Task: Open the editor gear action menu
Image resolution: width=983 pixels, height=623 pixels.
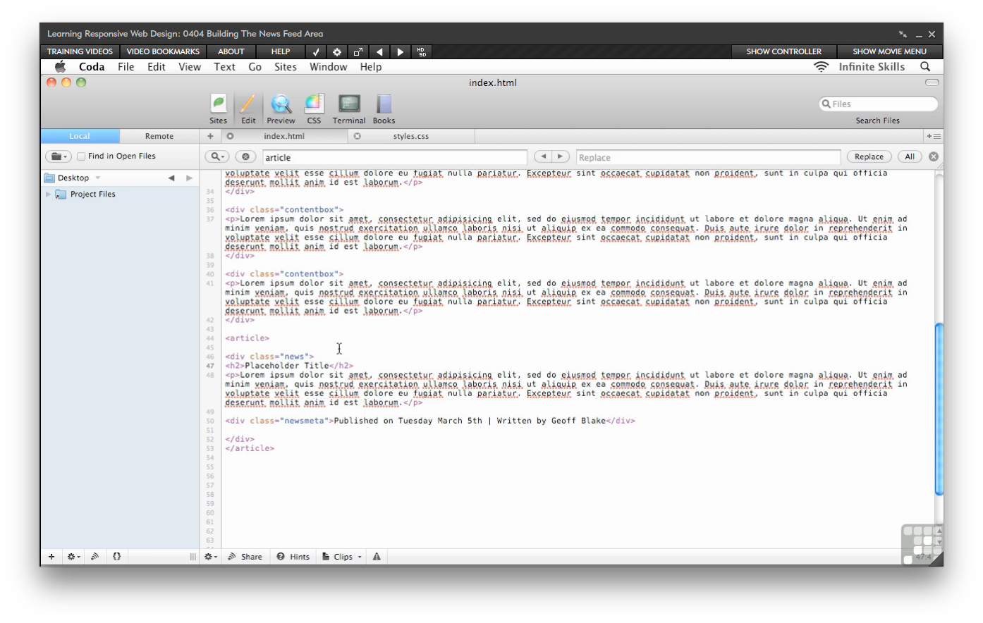Action: (211, 557)
